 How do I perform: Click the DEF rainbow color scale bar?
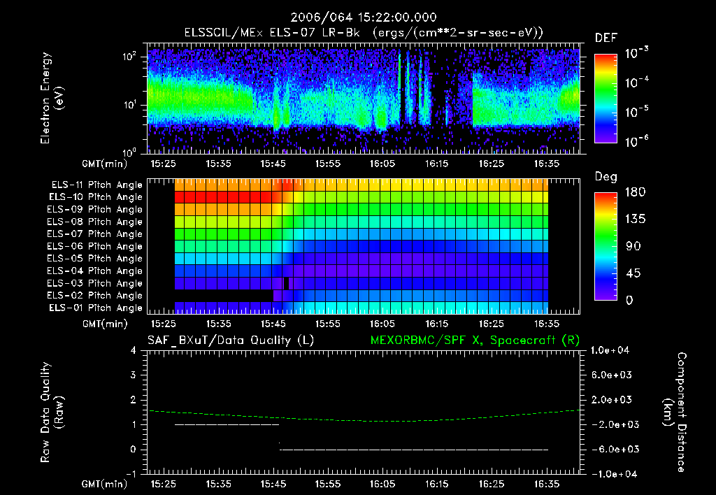pyautogui.click(x=606, y=99)
